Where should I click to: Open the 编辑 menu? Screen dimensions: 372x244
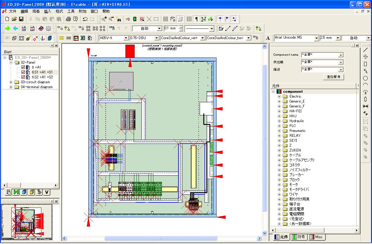click(x=24, y=11)
